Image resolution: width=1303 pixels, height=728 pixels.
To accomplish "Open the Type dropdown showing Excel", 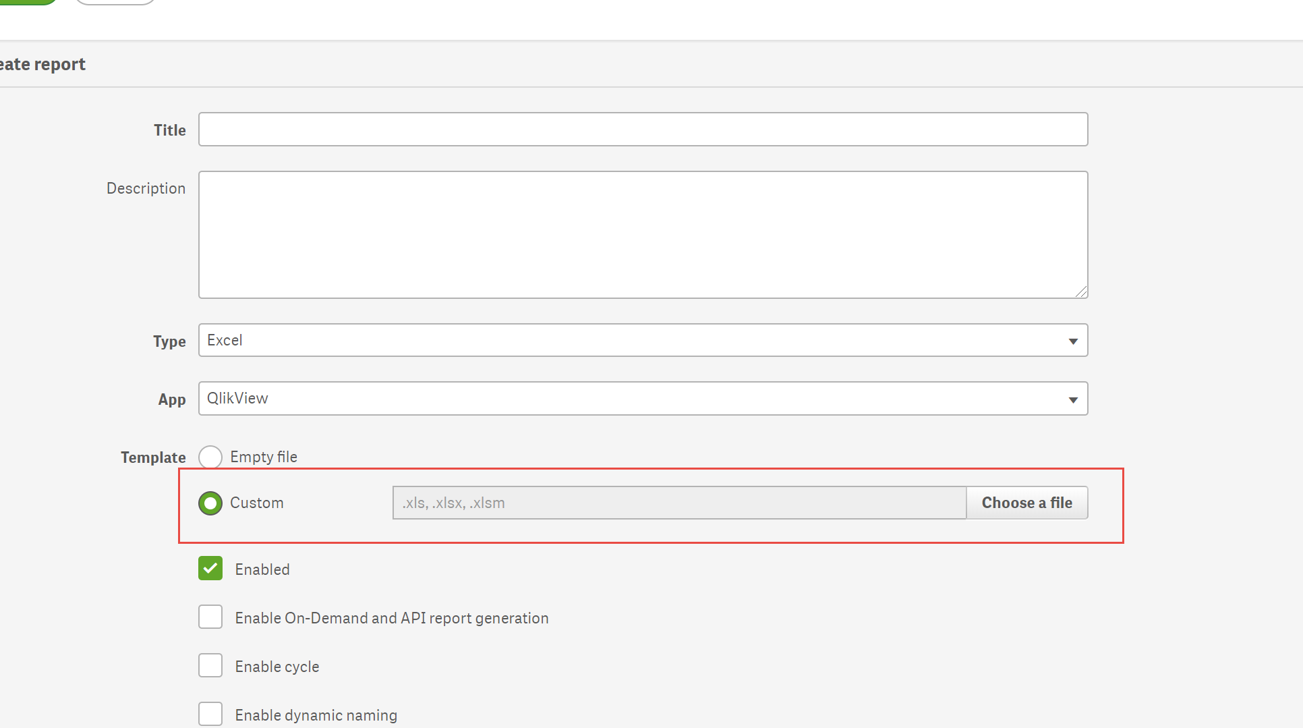I will pyautogui.click(x=643, y=341).
